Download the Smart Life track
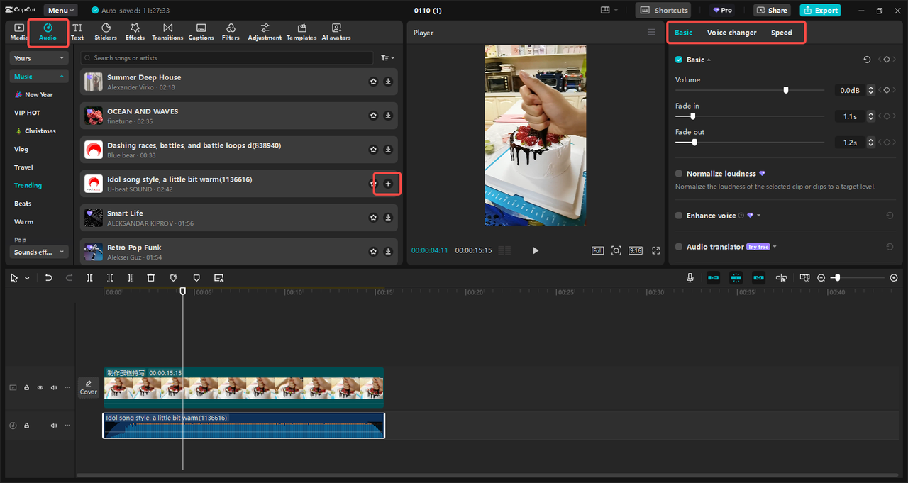This screenshot has width=908, height=483. (388, 218)
